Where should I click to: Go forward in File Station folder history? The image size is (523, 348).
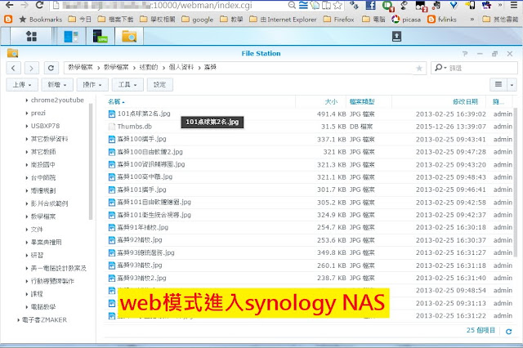(31, 68)
